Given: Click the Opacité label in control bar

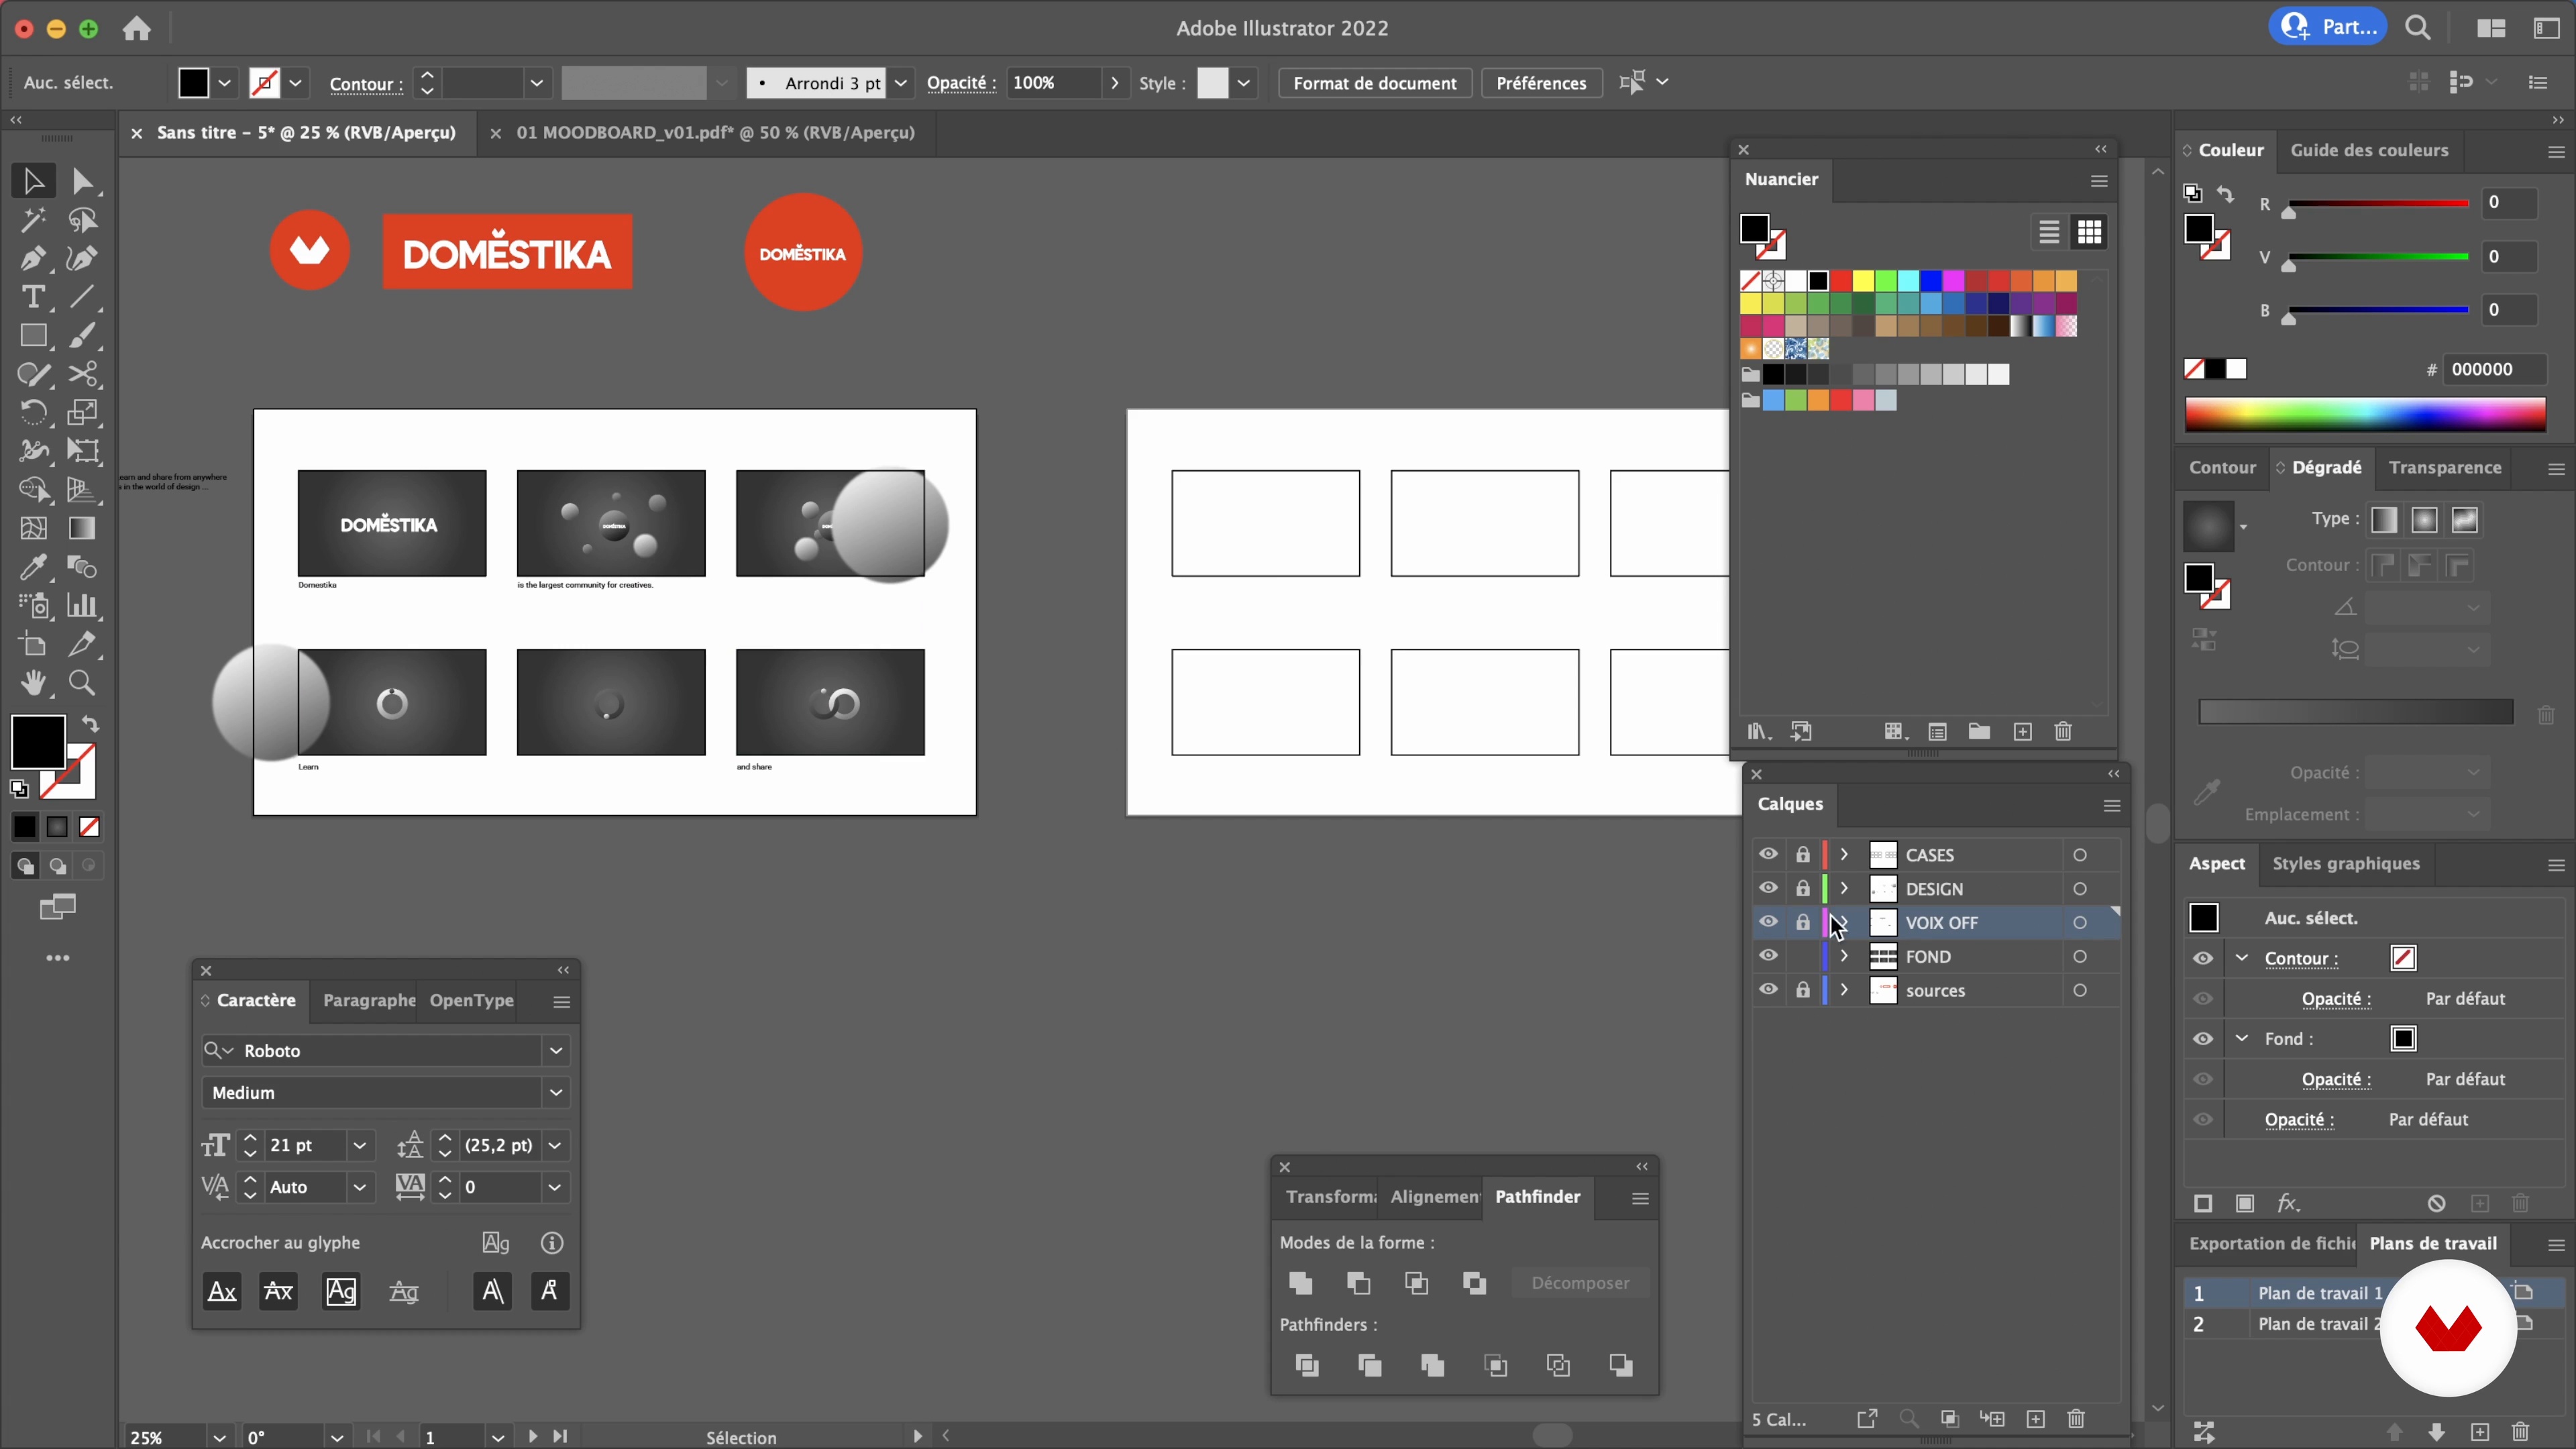Looking at the screenshot, I should coord(961,83).
